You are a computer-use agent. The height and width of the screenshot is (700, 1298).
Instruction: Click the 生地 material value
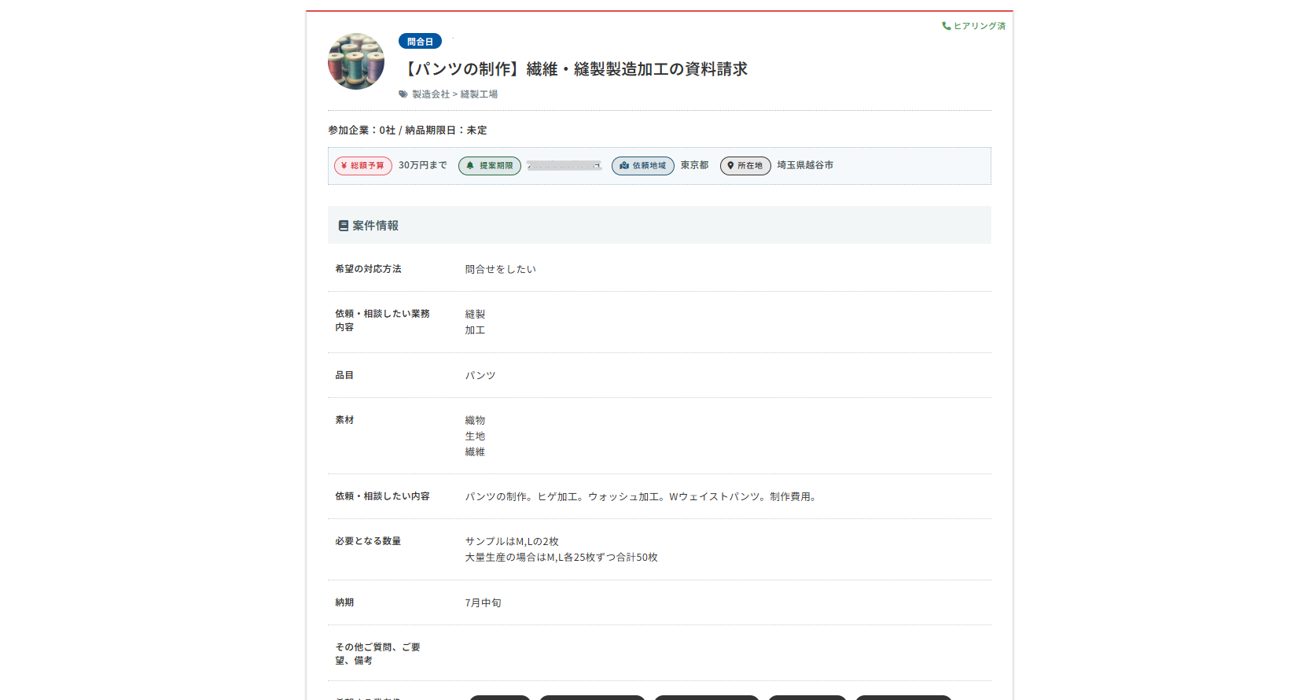point(475,436)
